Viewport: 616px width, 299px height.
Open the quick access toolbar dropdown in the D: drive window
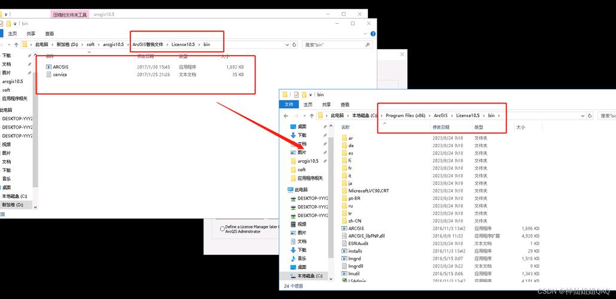[x=15, y=23]
